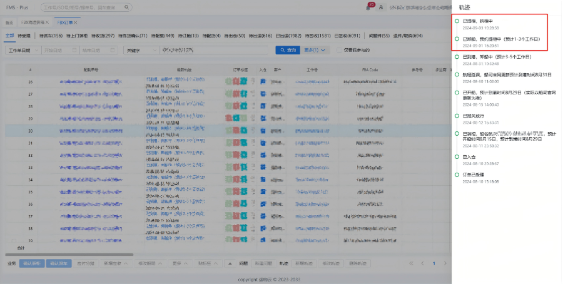Close the FBK海运拼箱 tab via X icon
This screenshot has height=284, width=563.
pyautogui.click(x=47, y=21)
